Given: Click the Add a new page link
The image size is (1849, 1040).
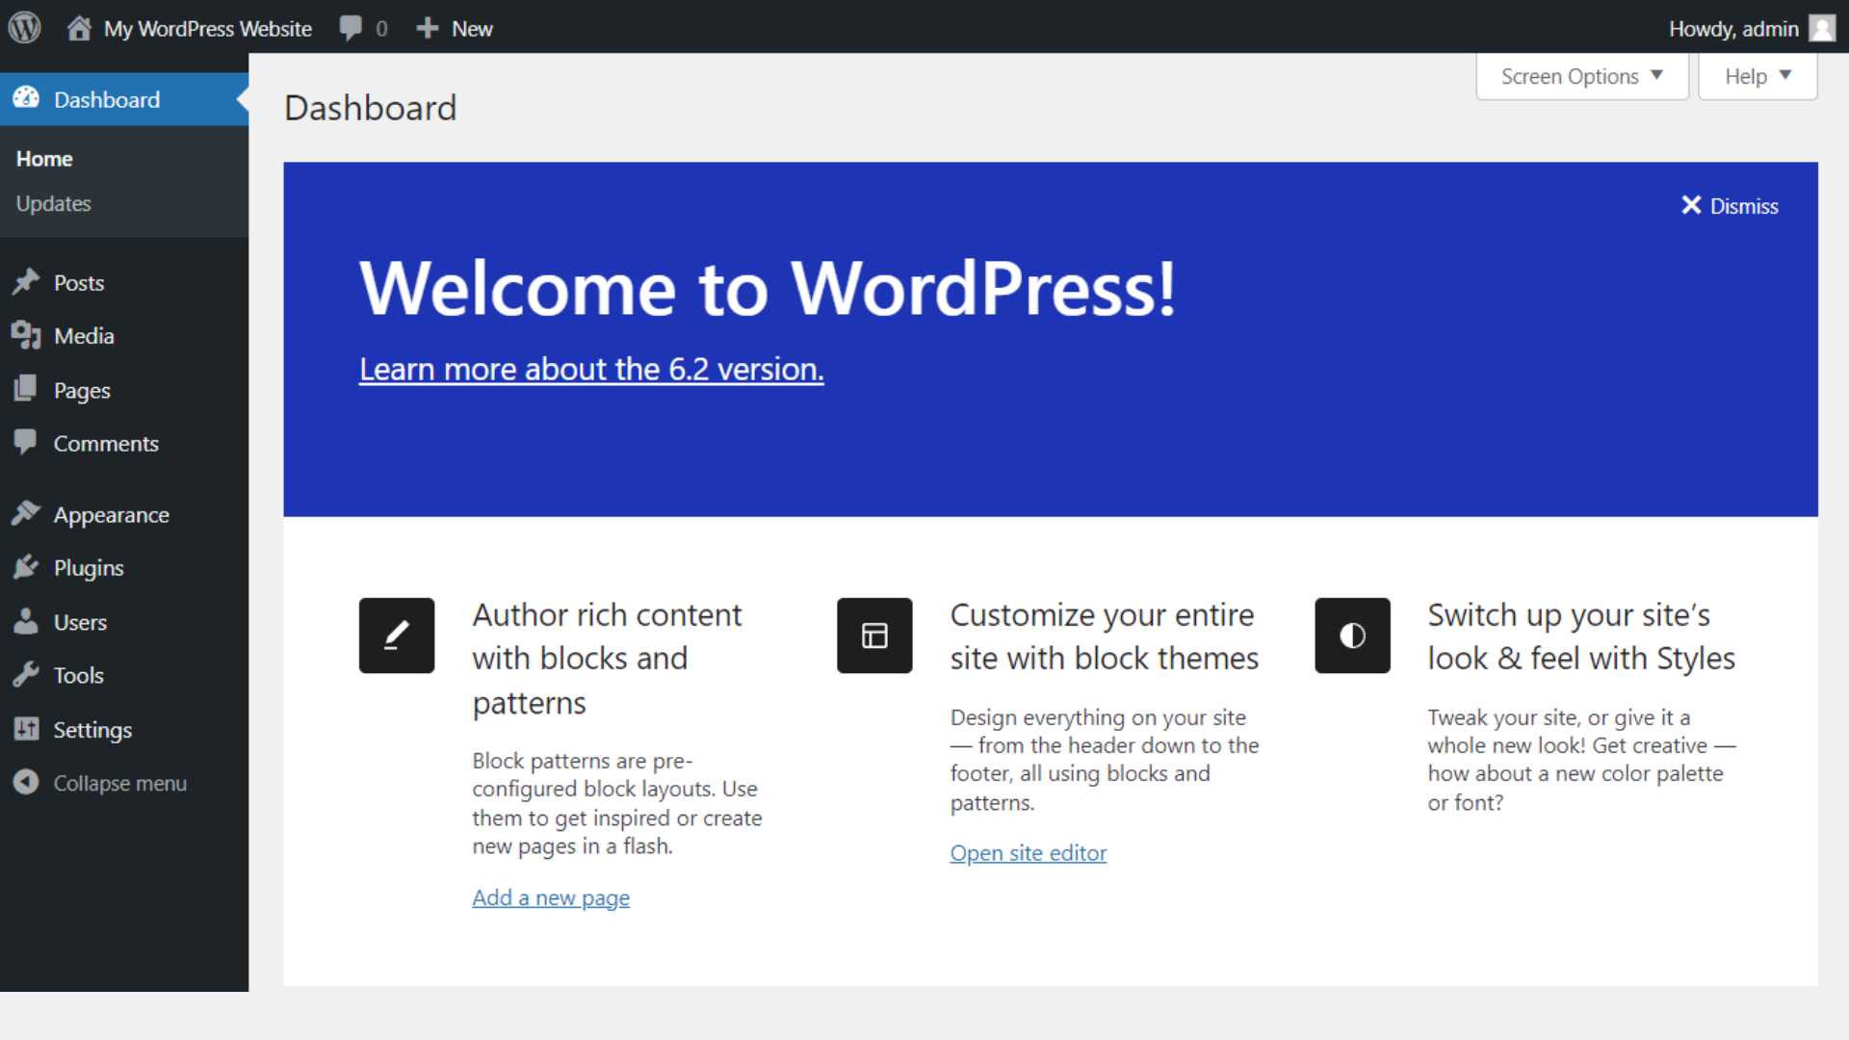Looking at the screenshot, I should click(x=550, y=897).
